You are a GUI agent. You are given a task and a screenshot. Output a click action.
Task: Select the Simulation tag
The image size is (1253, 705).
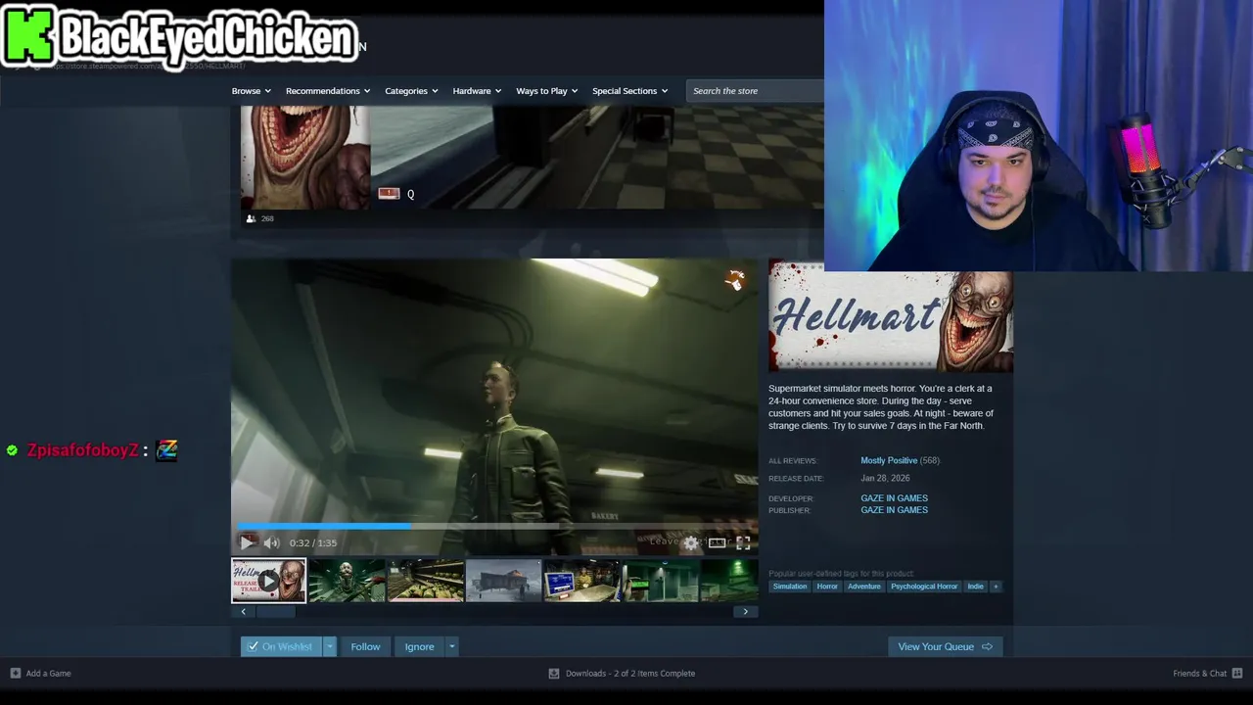pyautogui.click(x=790, y=587)
